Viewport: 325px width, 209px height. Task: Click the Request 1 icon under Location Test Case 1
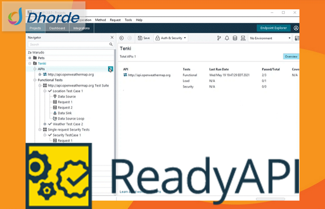(55, 102)
